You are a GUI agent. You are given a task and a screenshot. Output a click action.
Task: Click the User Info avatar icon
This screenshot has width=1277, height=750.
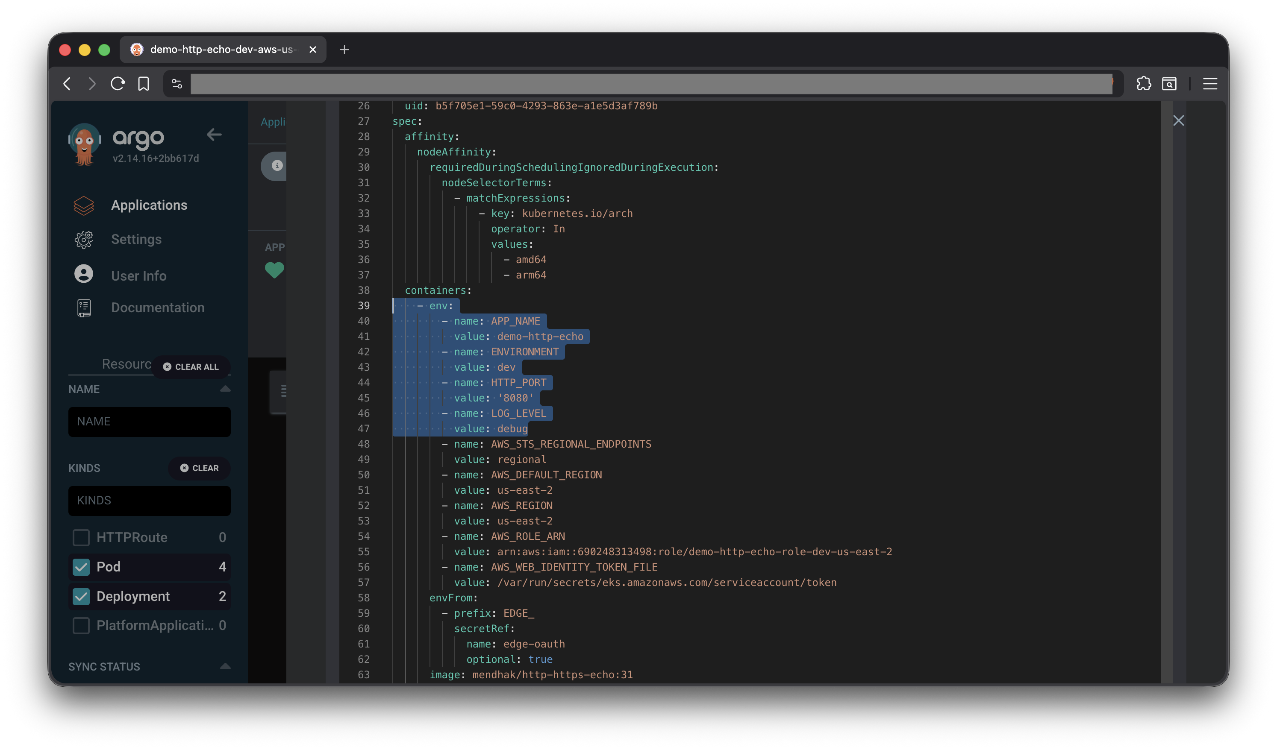click(84, 274)
